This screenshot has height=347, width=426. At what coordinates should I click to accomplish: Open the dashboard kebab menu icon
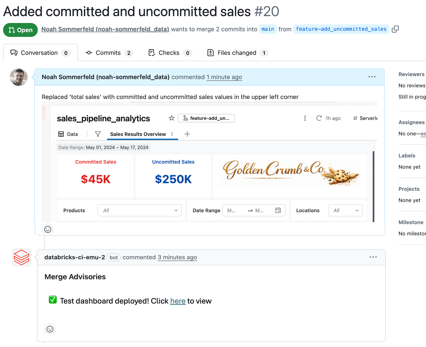click(x=305, y=118)
